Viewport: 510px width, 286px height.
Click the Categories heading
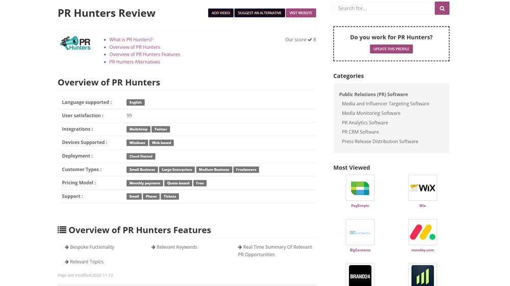(348, 76)
